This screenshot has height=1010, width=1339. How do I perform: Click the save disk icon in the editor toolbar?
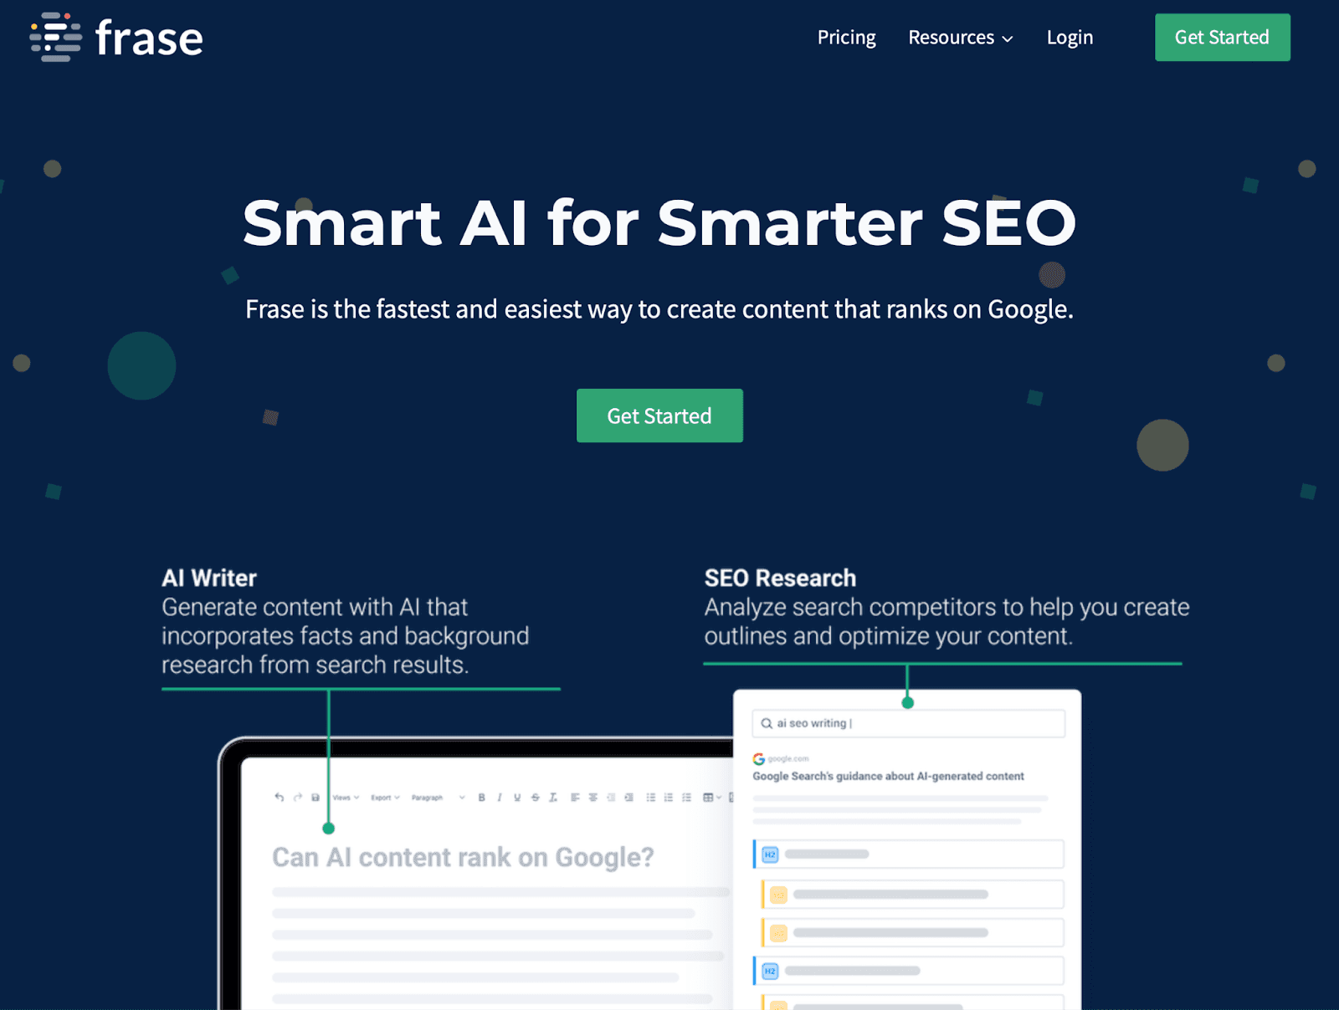click(x=316, y=798)
